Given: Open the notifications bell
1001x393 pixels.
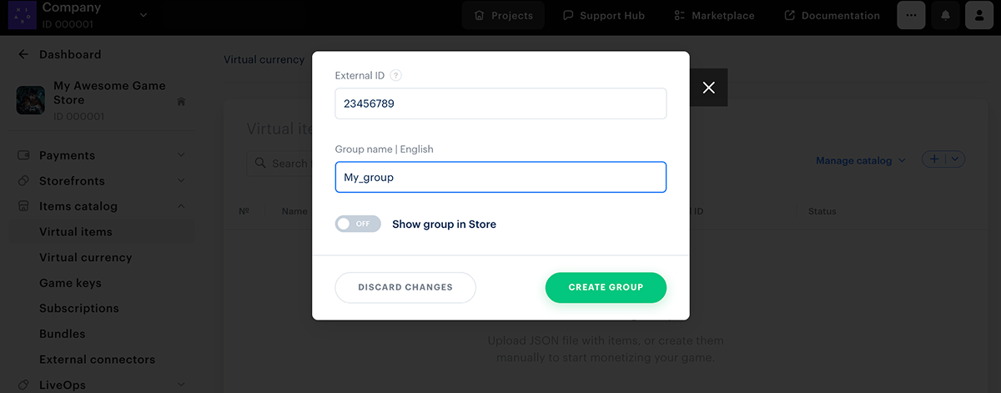Looking at the screenshot, I should tap(945, 15).
